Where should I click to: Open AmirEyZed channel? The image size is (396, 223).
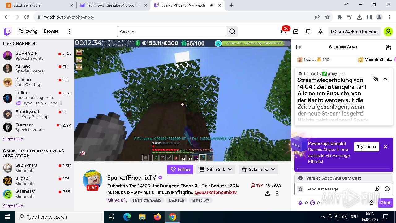pyautogui.click(x=37, y=114)
